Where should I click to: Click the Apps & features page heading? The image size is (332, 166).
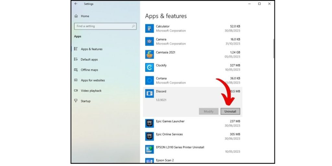coord(166,16)
